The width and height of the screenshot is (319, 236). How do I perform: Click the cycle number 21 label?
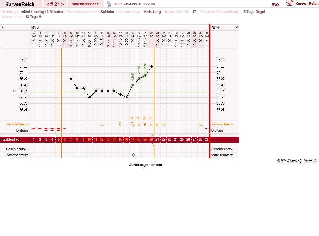tap(55, 4)
